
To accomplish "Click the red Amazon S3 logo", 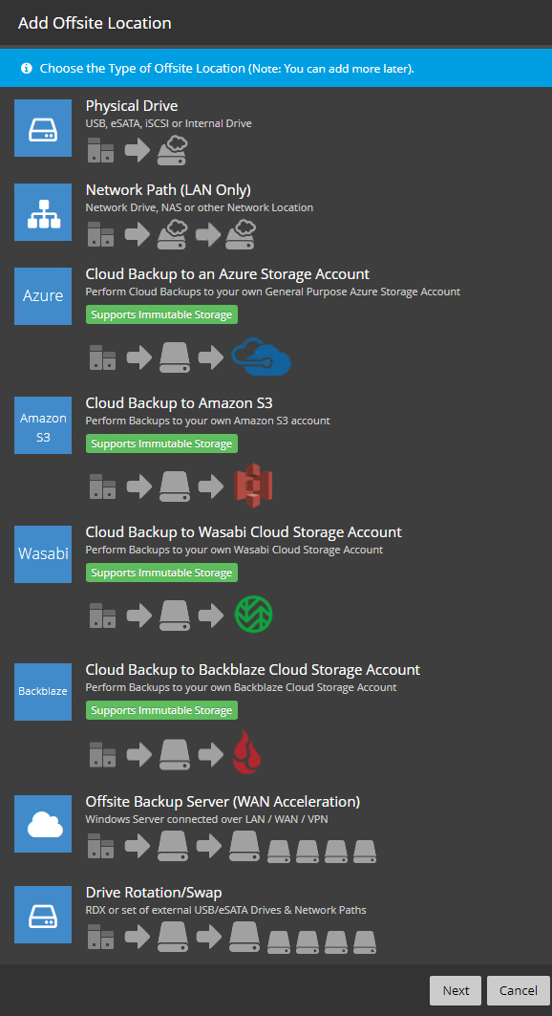I will 253,486.
